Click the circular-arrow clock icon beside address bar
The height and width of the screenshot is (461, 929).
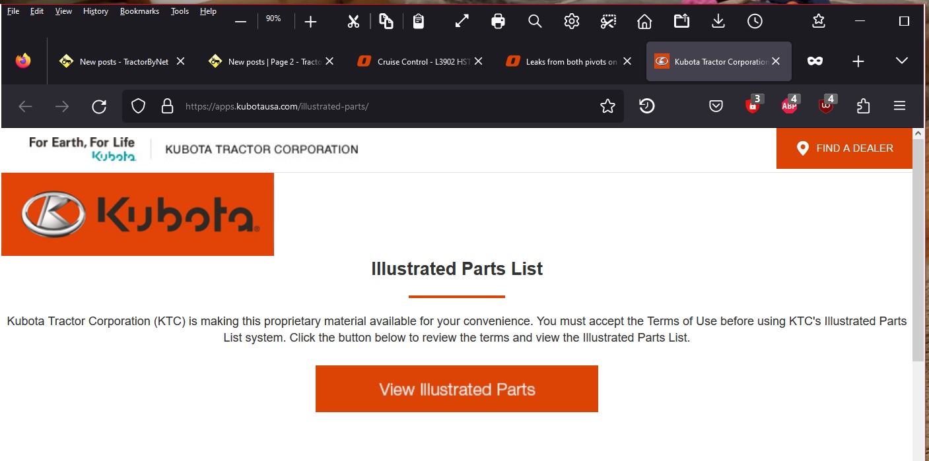click(x=647, y=106)
